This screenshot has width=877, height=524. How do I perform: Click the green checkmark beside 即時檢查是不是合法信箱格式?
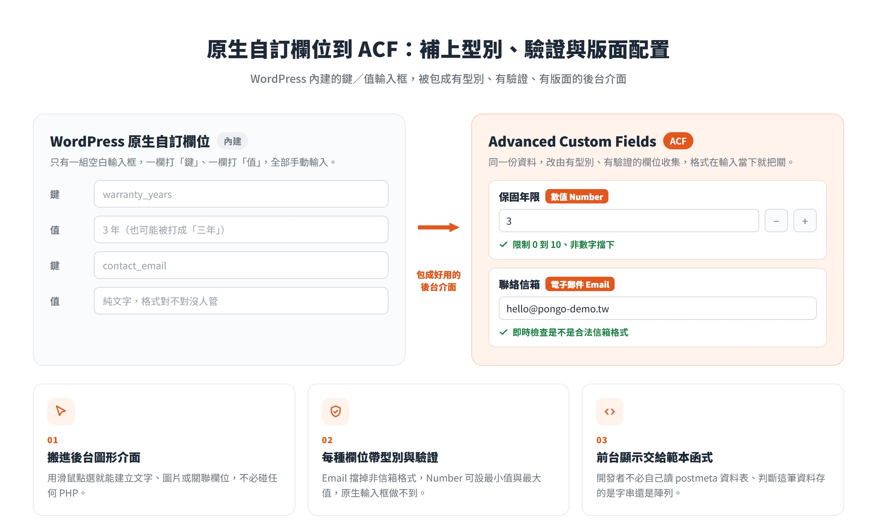(x=503, y=332)
